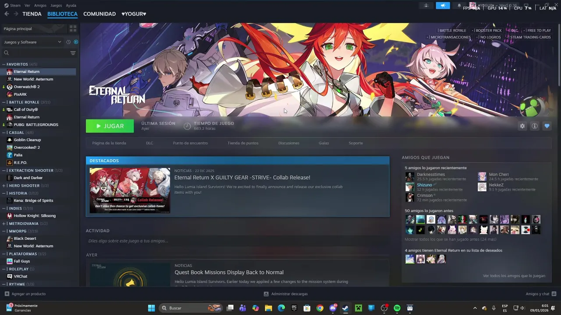
Task: Open Chrome from the taskbar
Action: (320, 308)
